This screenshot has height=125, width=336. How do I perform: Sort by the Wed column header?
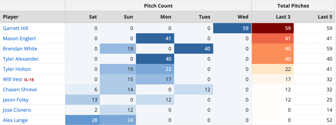pyautogui.click(x=243, y=17)
